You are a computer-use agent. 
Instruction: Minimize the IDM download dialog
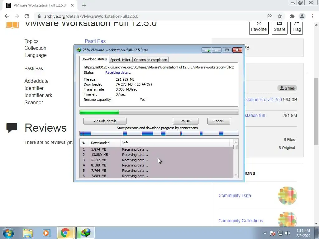click(x=217, y=50)
